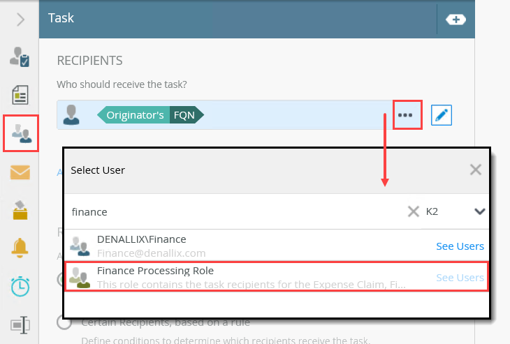
Task: Clear the finance search text
Action: point(414,211)
